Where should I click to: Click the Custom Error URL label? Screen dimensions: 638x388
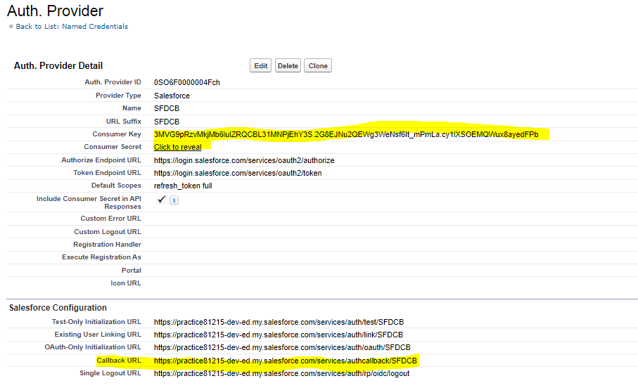click(x=110, y=219)
